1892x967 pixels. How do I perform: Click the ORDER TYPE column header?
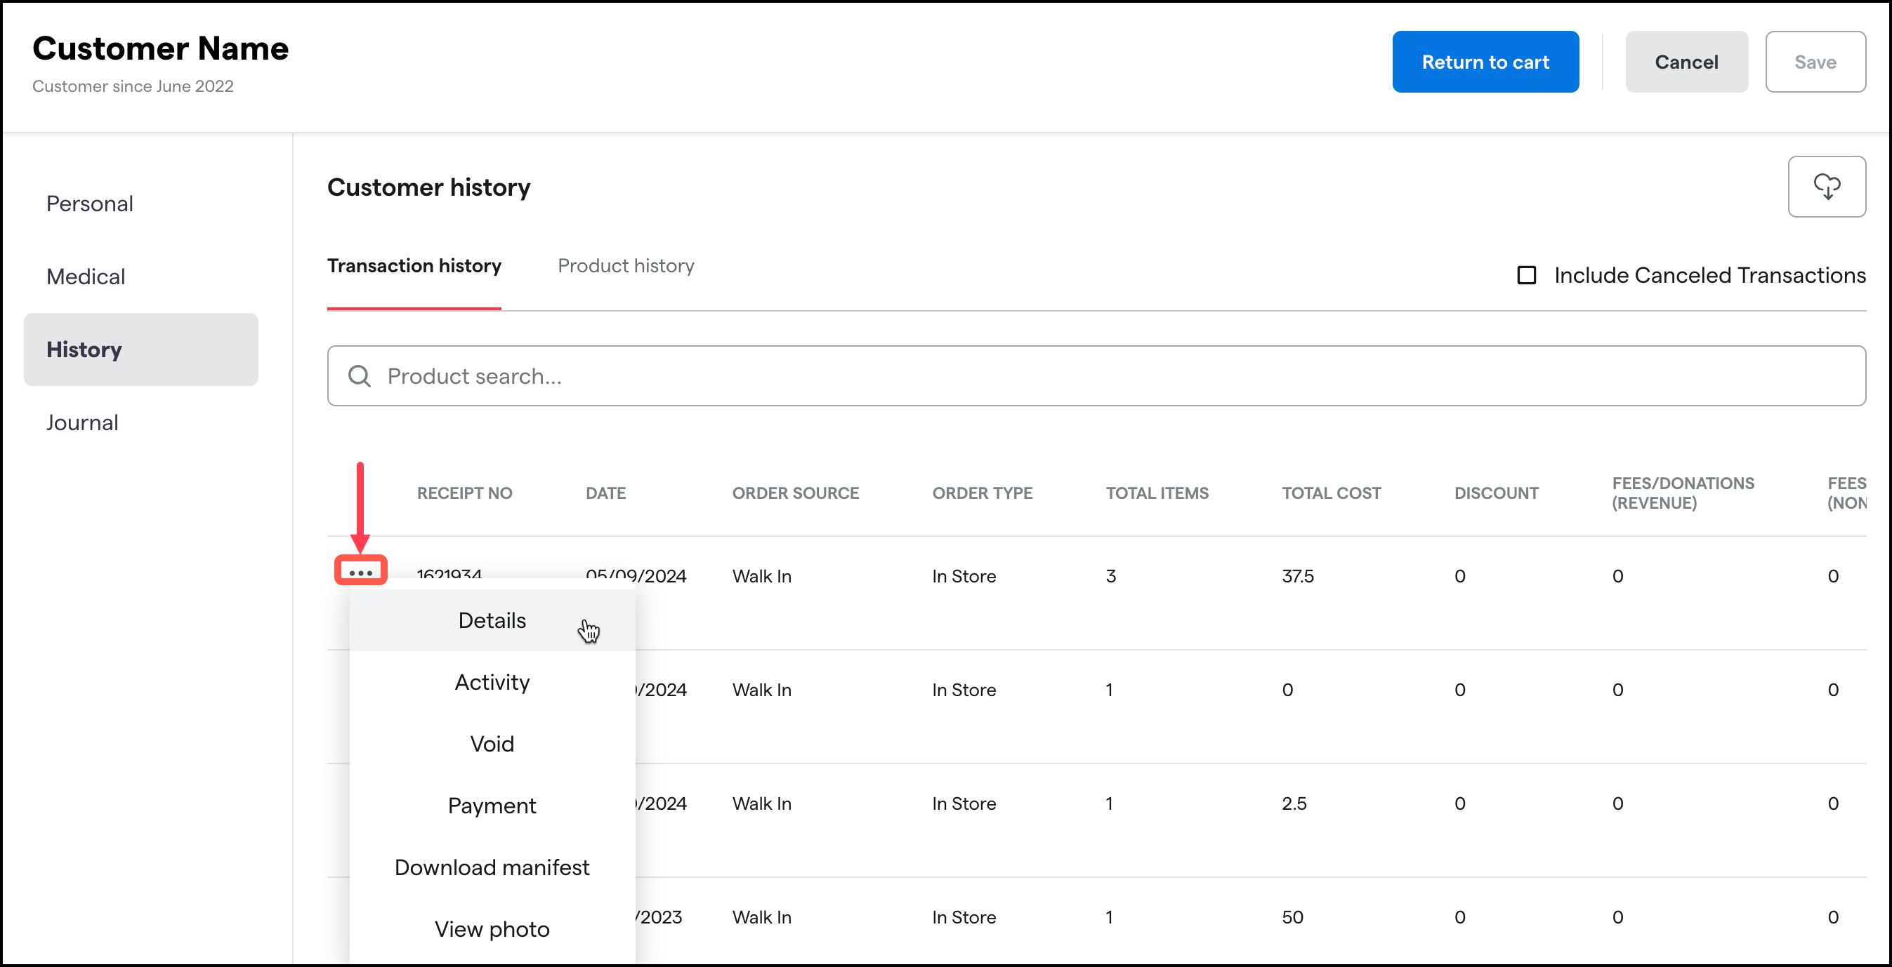[x=982, y=493]
